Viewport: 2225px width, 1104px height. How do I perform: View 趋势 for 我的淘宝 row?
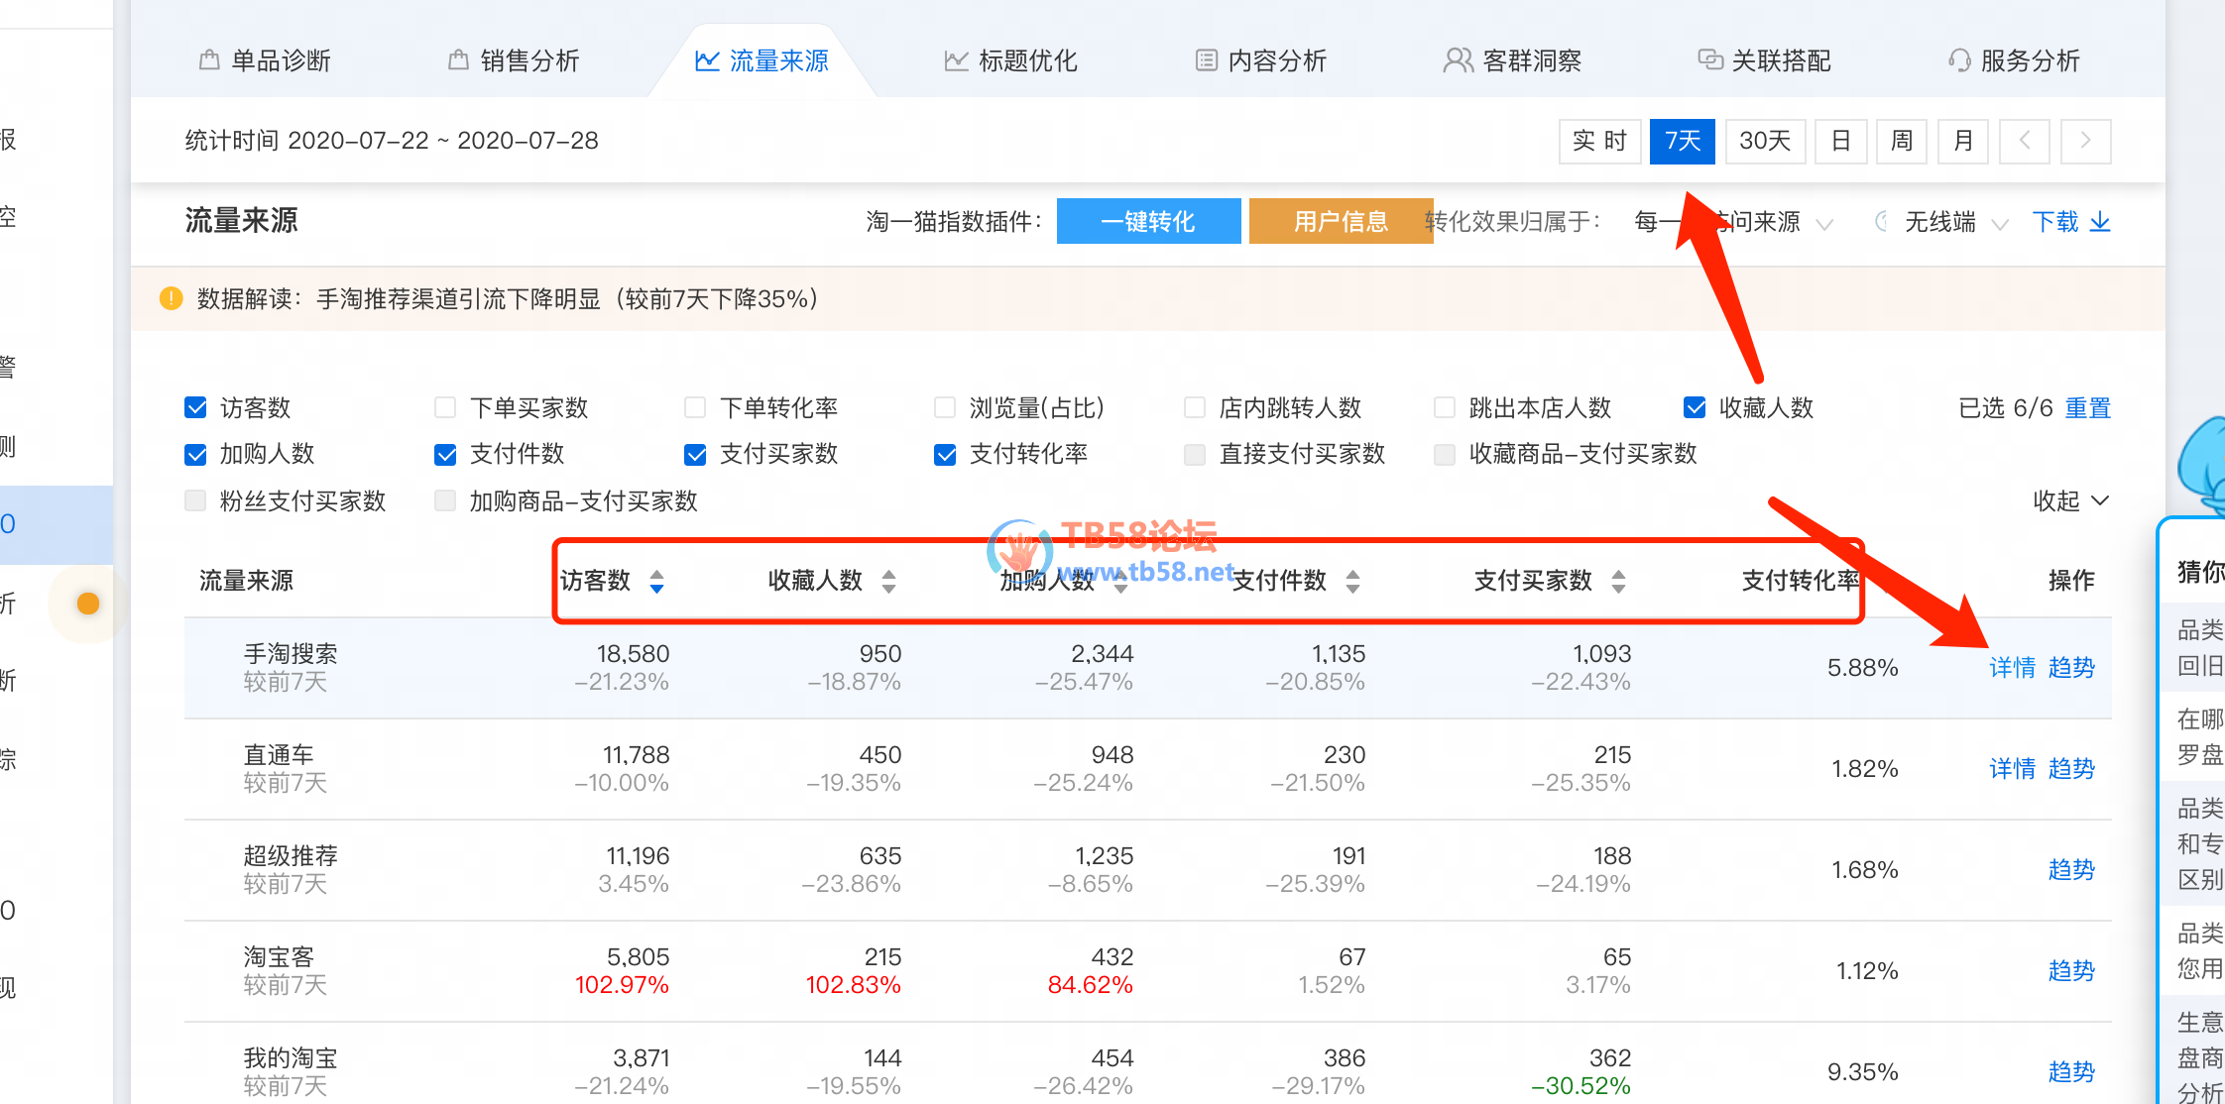tap(2071, 1072)
